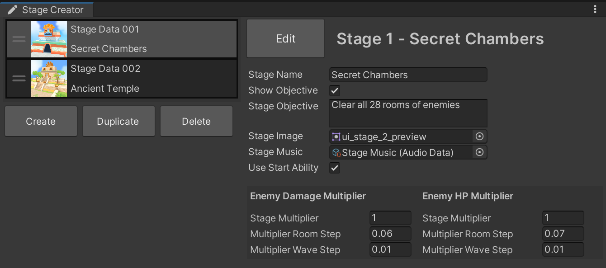Toggle the Show Objective checkbox
606x268 pixels.
coord(335,90)
